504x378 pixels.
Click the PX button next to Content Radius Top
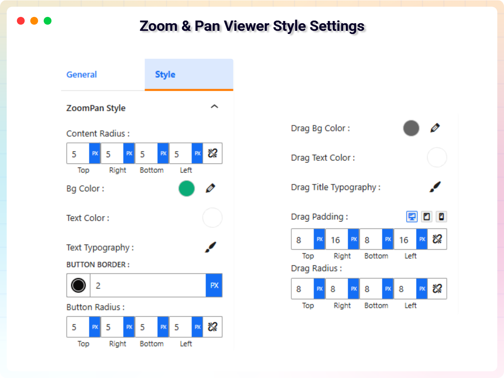[x=94, y=153]
